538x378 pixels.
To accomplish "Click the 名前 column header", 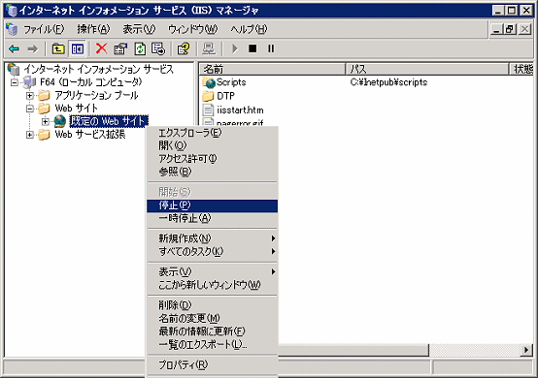I will click(273, 69).
